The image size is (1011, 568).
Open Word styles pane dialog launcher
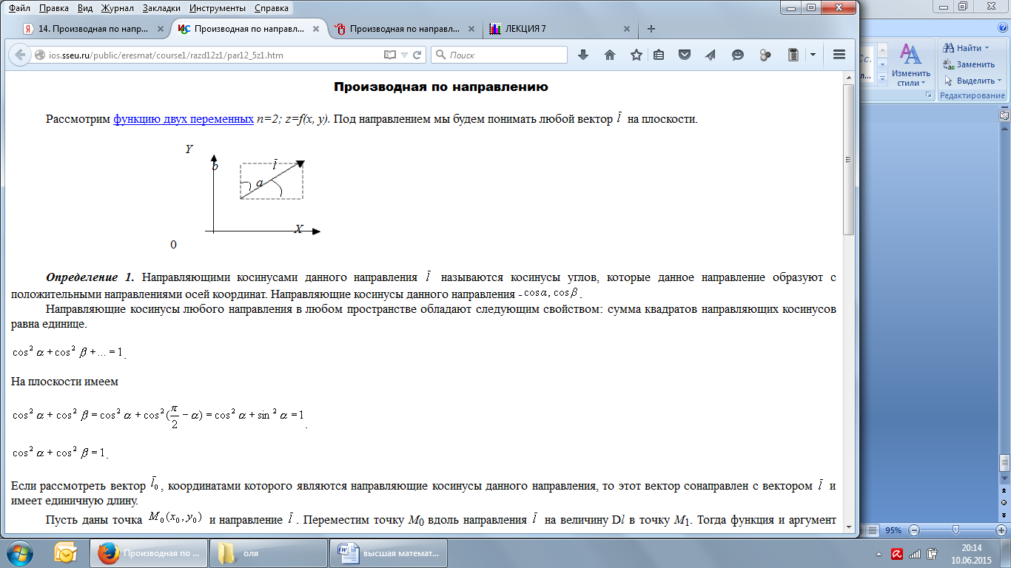(x=928, y=95)
